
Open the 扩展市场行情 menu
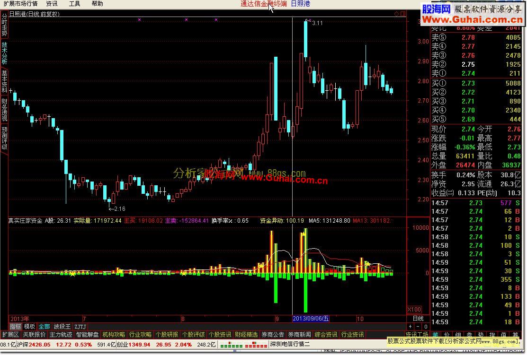(x=21, y=4)
